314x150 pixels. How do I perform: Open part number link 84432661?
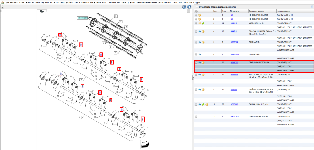click(235, 54)
